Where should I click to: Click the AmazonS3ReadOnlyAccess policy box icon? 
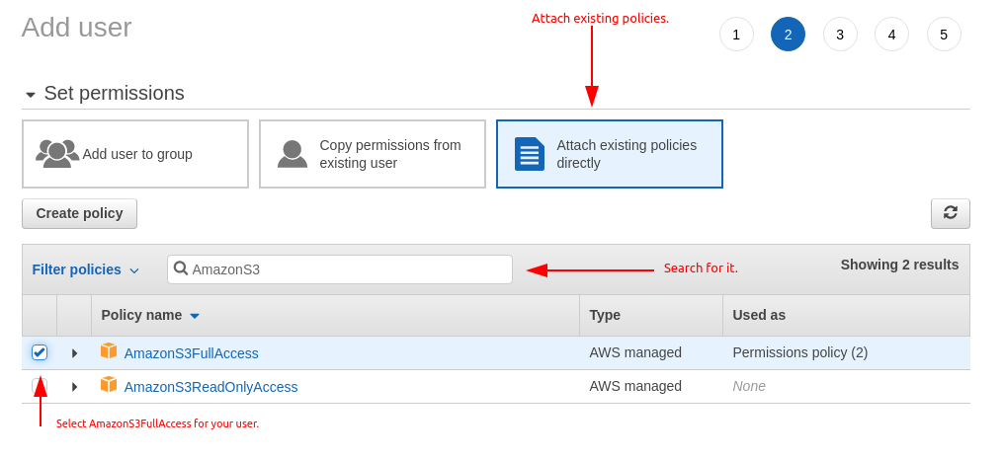[x=109, y=385]
